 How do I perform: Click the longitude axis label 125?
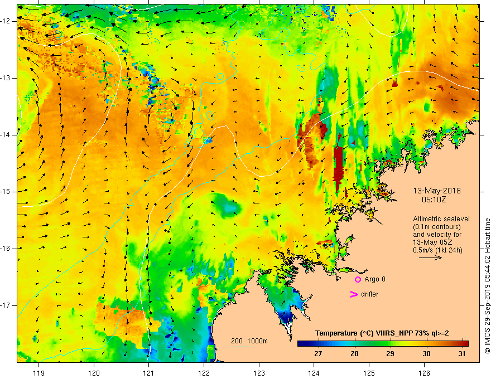tap(369, 373)
